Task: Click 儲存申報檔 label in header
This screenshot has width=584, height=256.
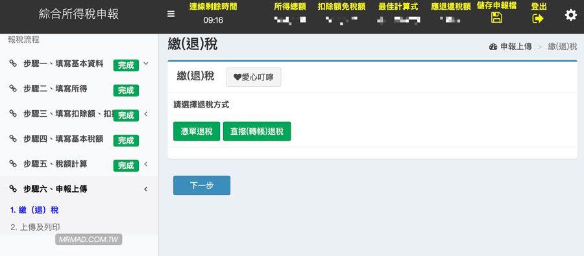Action: (496, 6)
